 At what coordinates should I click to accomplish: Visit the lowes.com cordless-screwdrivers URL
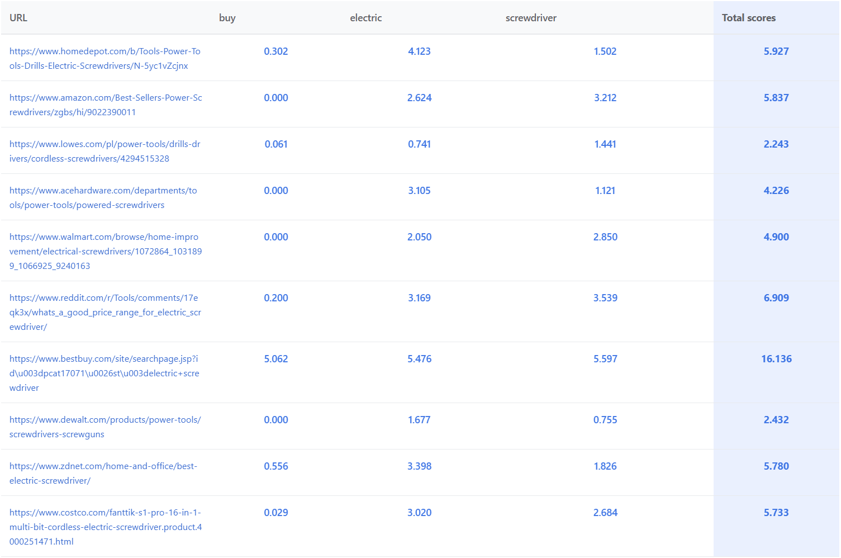pyautogui.click(x=105, y=151)
